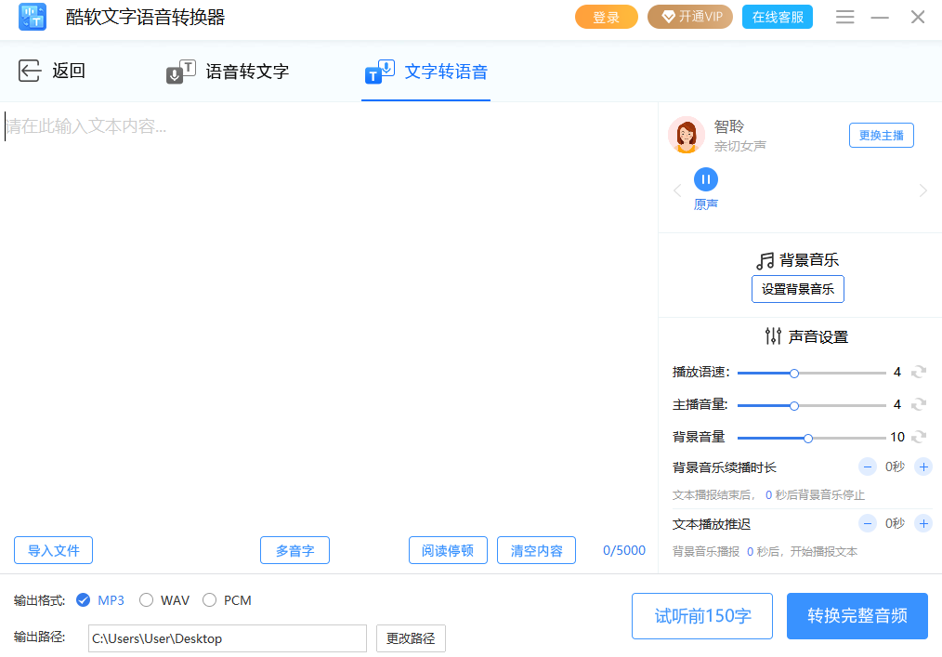Open the 开通VIP button
This screenshot has height=657, width=942.
689,17
